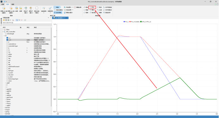Zoom to best fit with 缩放至最佳
219x118 pixels.
(58, 10)
